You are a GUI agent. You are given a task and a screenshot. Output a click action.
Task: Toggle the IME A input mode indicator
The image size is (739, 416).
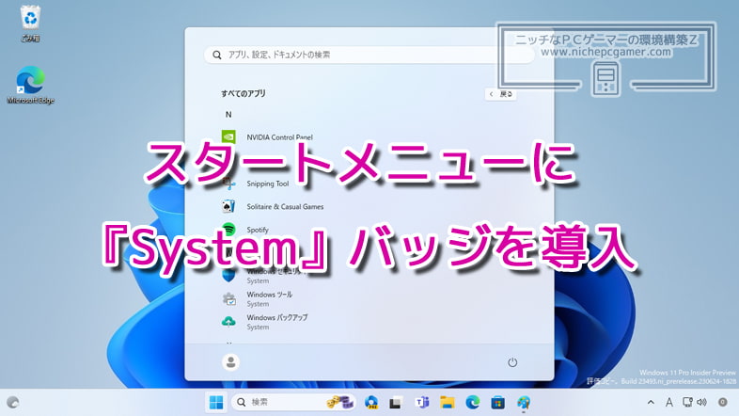(x=668, y=402)
